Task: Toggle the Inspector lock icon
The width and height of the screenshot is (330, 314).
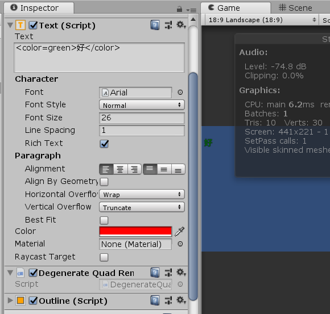Action: click(179, 9)
